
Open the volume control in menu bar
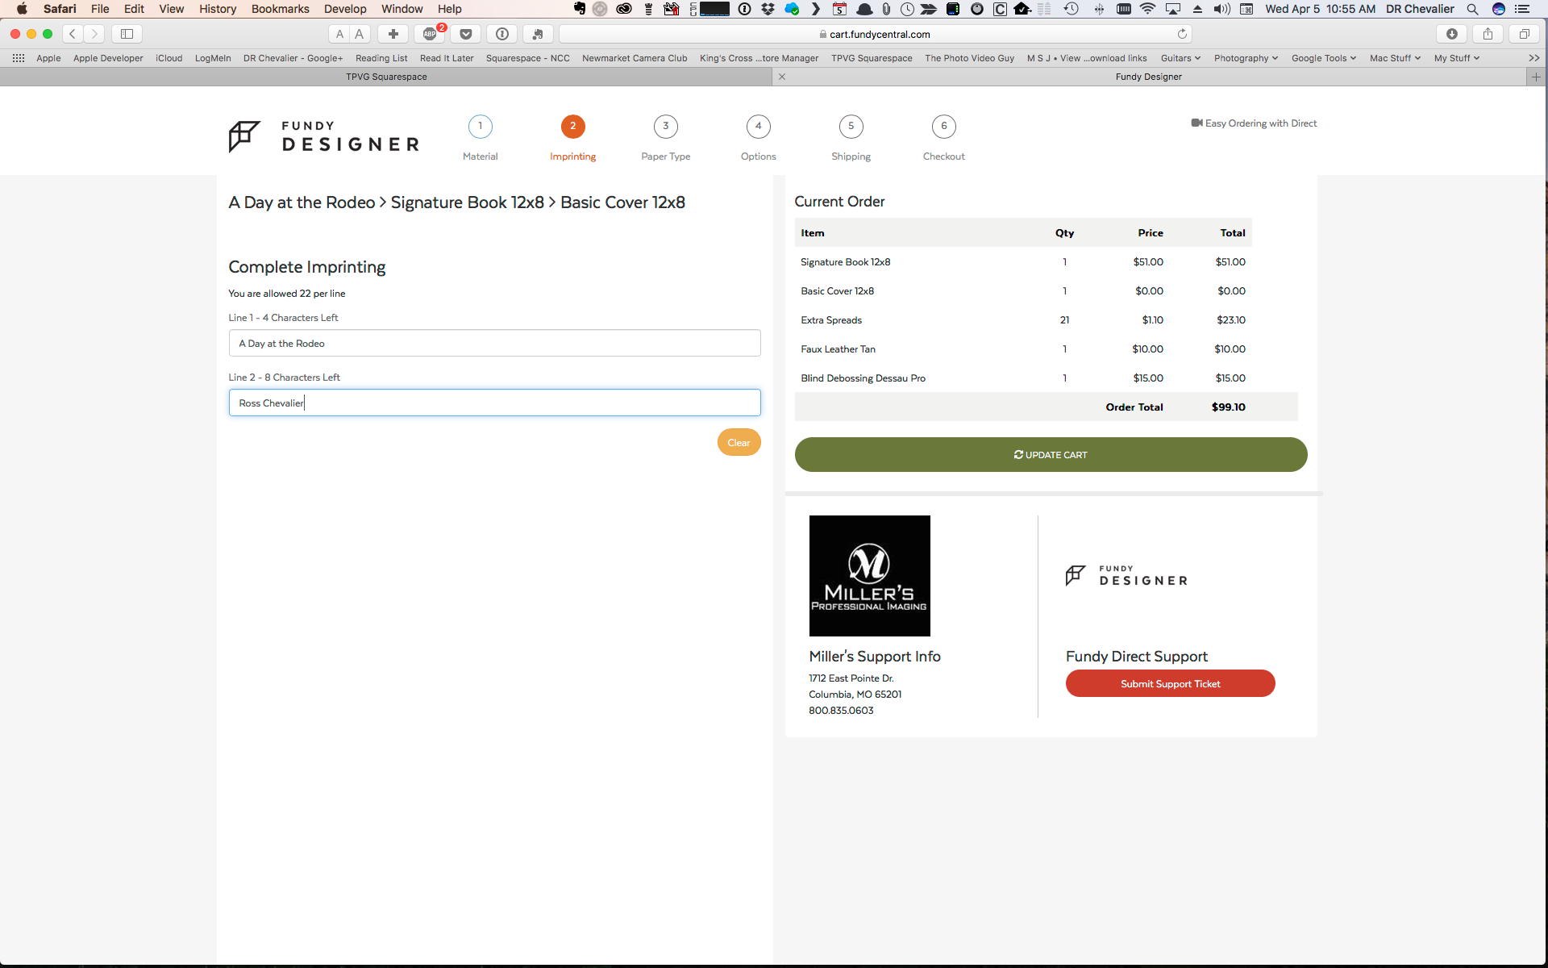click(x=1222, y=9)
